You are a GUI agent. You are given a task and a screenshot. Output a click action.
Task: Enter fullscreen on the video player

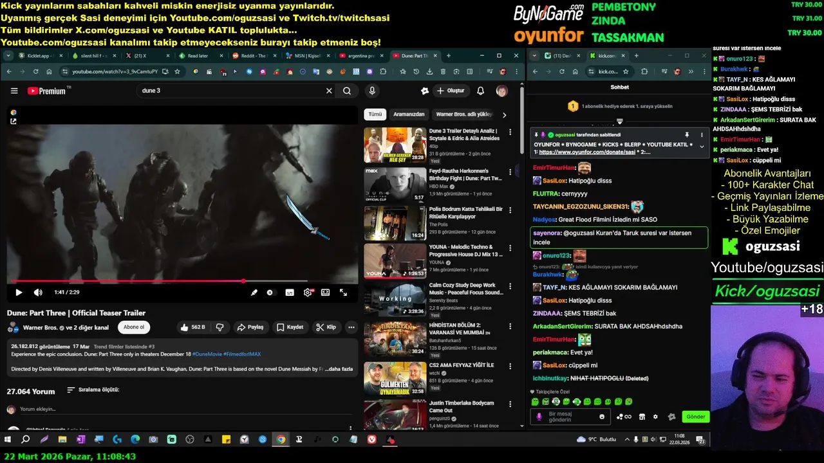tap(344, 293)
